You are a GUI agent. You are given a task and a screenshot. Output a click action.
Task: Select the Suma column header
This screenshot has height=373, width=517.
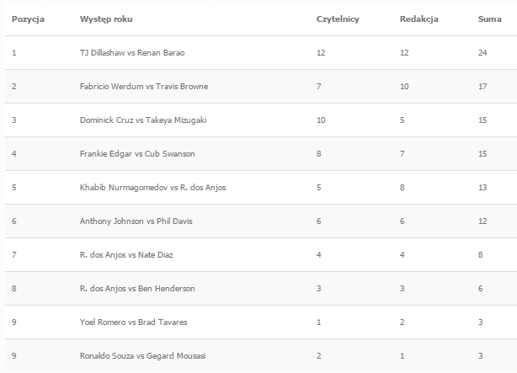489,19
